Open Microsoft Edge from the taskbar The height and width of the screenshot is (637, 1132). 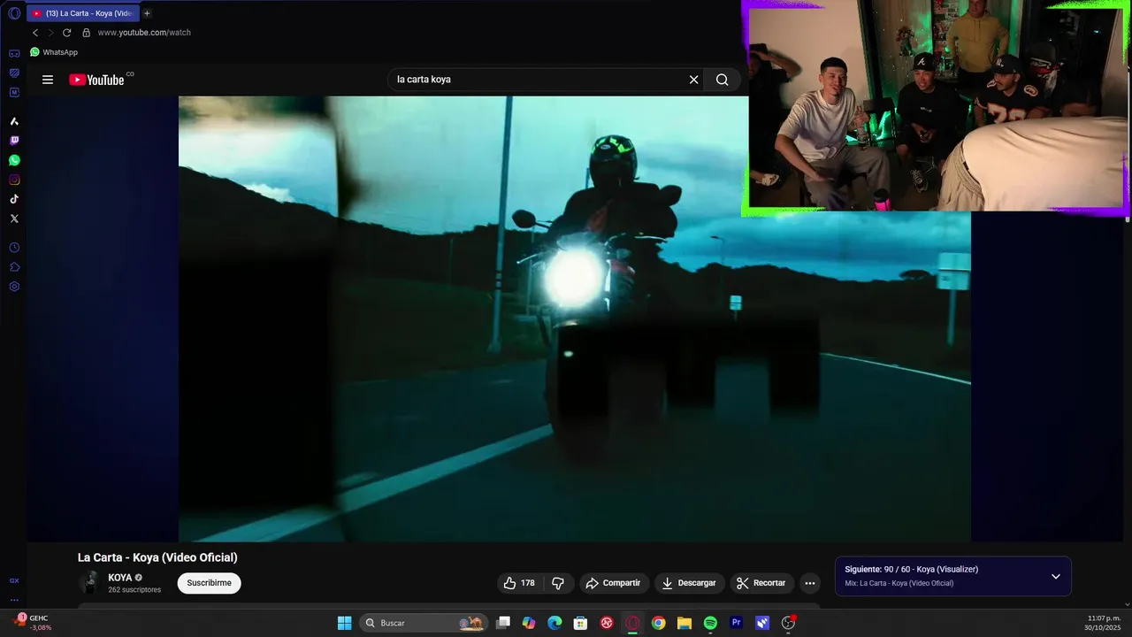click(555, 623)
